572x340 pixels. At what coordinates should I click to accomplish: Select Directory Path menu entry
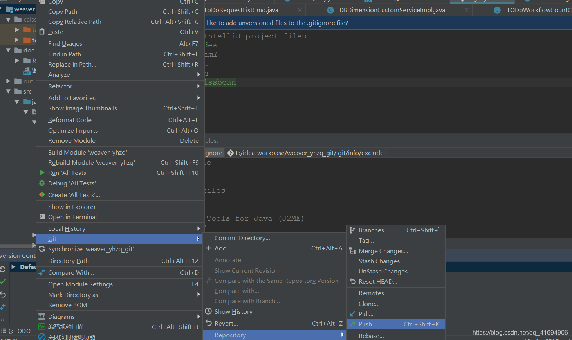[120, 261]
